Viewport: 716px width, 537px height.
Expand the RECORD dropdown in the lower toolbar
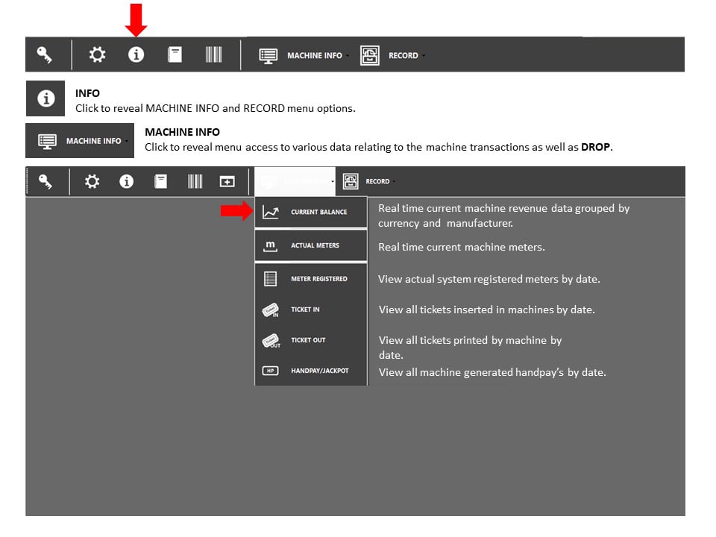coord(377,181)
